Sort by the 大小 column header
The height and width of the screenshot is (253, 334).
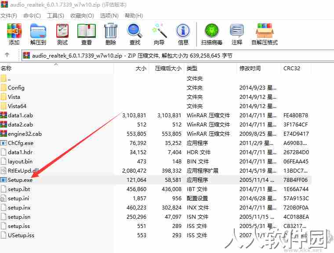coord(141,69)
